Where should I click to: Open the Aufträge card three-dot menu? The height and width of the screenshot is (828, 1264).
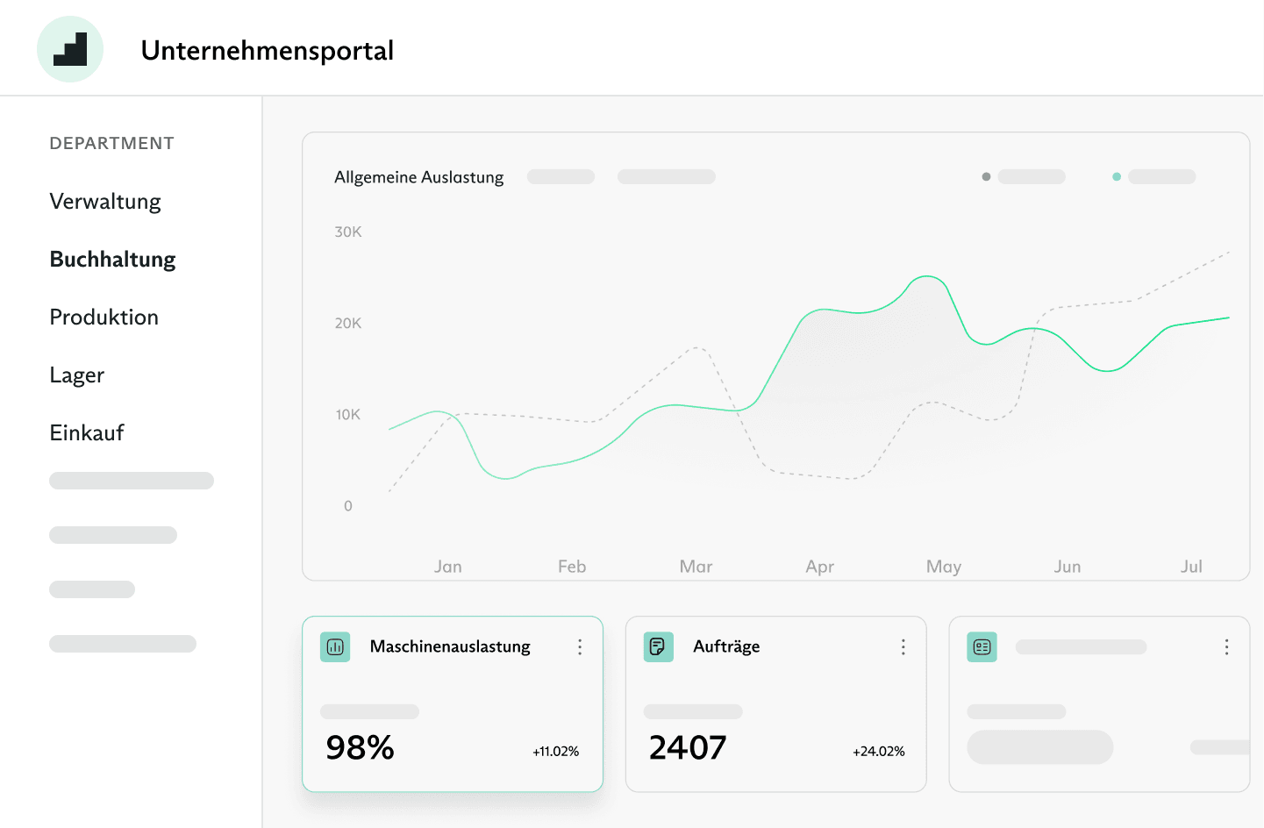click(903, 647)
